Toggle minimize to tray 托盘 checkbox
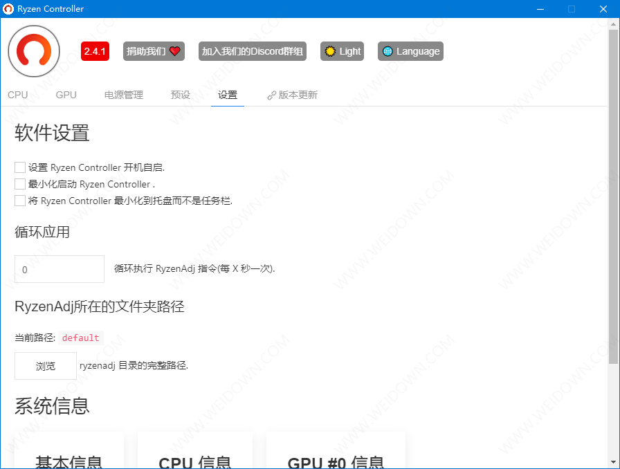The height and width of the screenshot is (469, 620). point(20,201)
